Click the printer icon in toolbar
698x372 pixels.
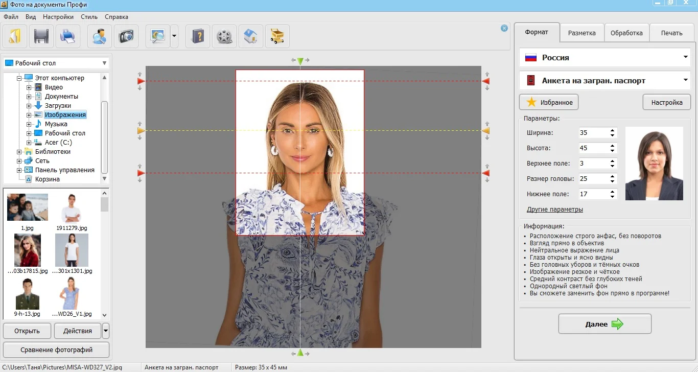click(x=68, y=36)
